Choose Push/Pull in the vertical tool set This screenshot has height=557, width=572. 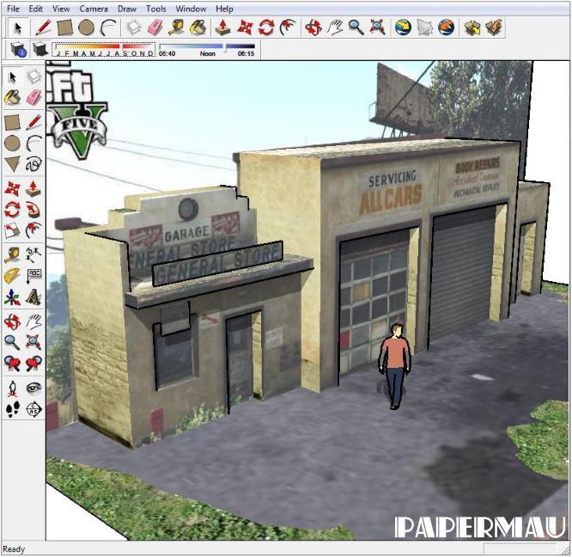(x=33, y=188)
